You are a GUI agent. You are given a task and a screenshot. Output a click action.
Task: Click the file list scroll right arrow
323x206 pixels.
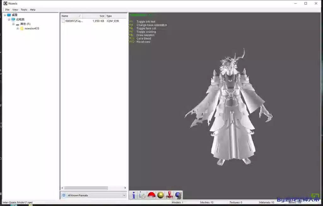click(x=125, y=188)
